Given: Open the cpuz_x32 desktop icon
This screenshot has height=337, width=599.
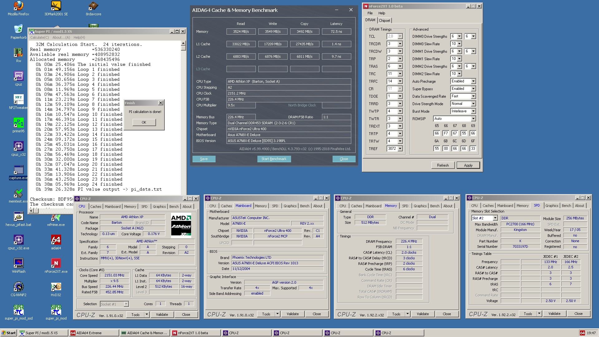Looking at the screenshot, I should pos(18,149).
